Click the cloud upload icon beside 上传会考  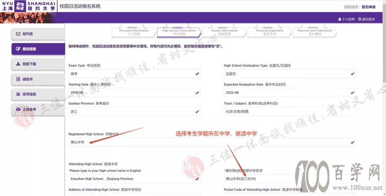[18, 109]
